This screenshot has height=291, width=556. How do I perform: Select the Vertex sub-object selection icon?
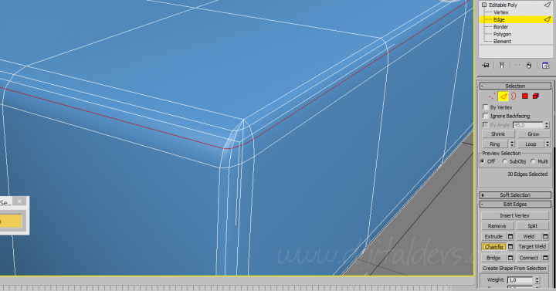(x=492, y=96)
